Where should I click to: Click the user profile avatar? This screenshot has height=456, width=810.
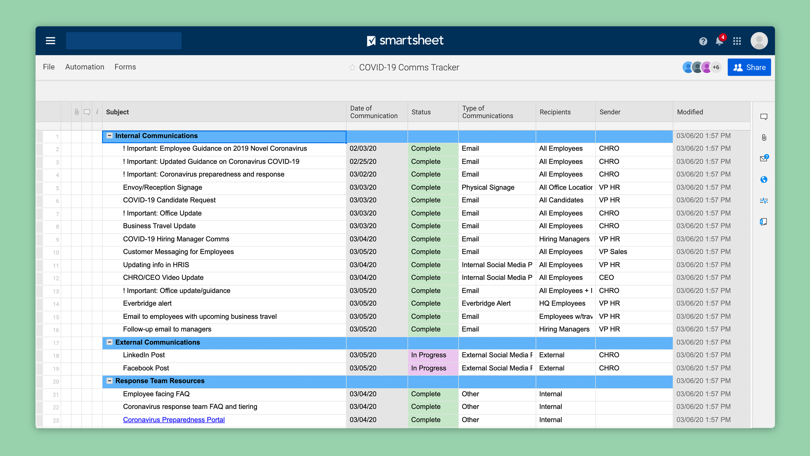point(759,41)
